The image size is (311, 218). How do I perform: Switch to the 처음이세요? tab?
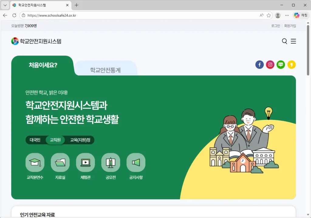(43, 65)
